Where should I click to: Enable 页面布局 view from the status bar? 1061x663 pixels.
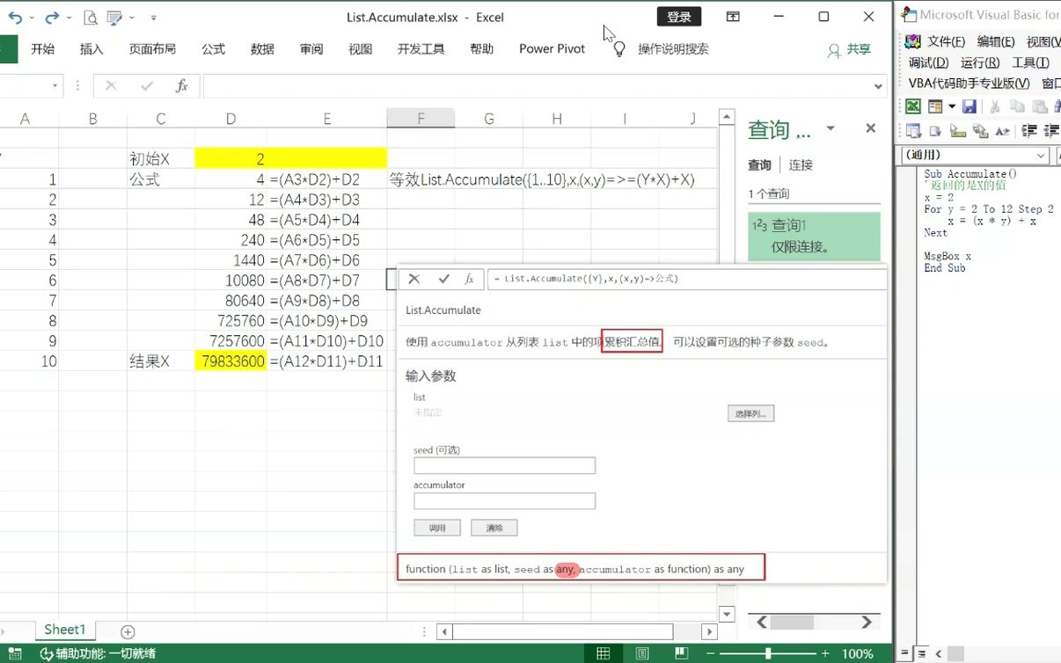click(x=642, y=653)
